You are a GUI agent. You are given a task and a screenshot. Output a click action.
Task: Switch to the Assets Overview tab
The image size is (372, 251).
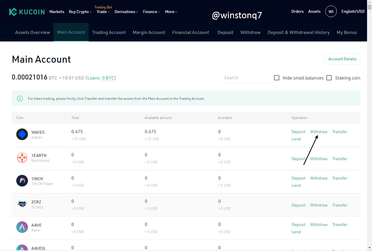[x=32, y=32]
